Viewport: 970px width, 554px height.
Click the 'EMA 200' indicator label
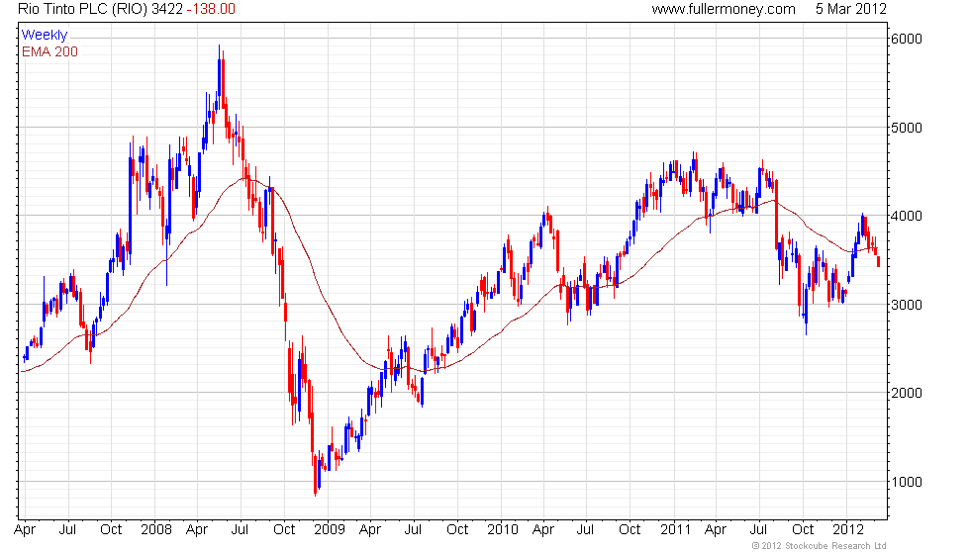coord(49,51)
